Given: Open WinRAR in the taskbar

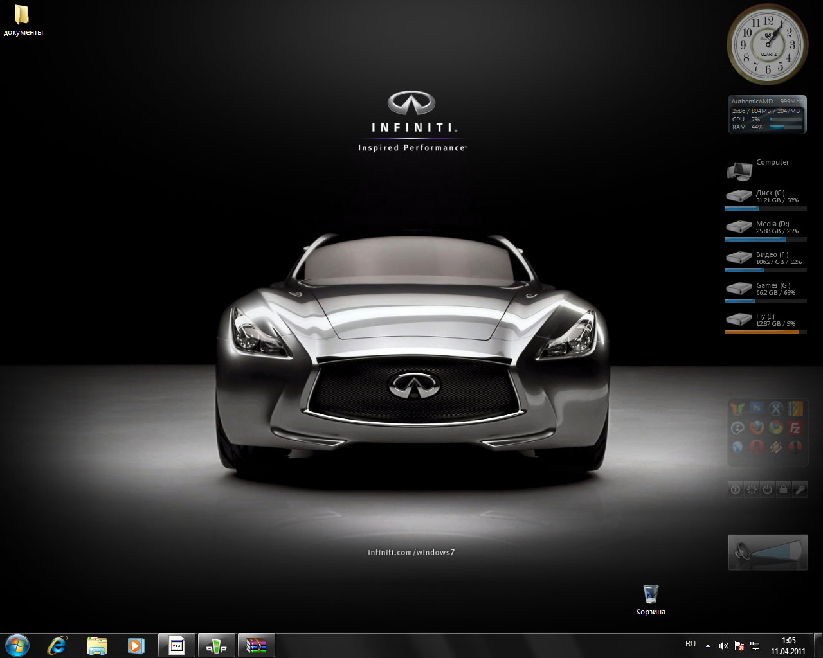Looking at the screenshot, I should coord(256,645).
